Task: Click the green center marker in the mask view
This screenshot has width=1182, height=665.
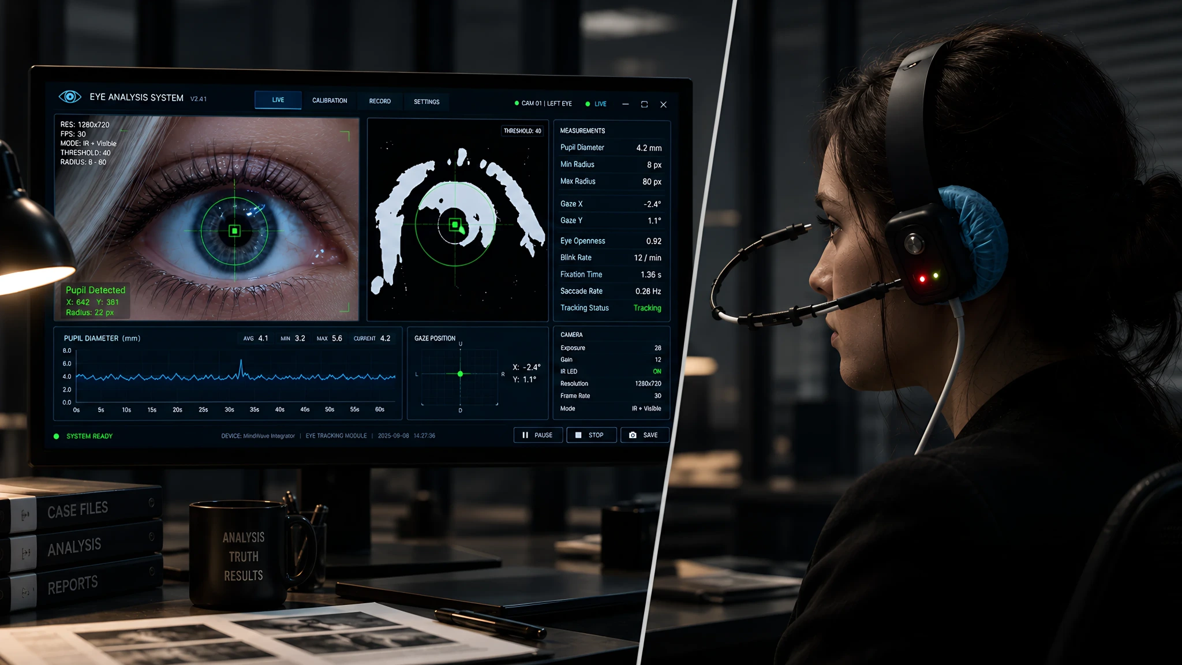Action: tap(455, 225)
